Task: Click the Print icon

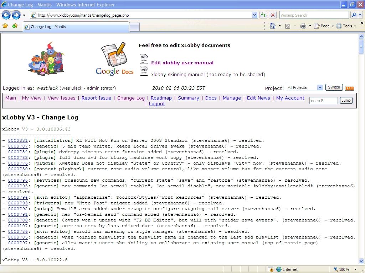Action: [x=303, y=26]
